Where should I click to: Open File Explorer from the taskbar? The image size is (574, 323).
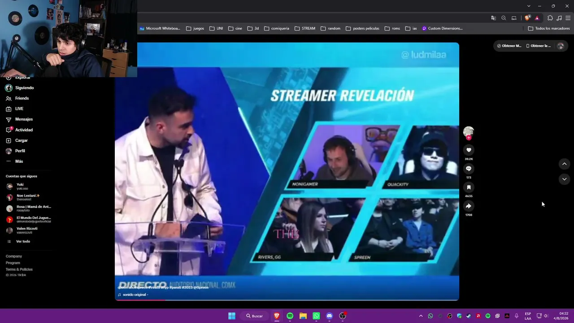pos(303,316)
